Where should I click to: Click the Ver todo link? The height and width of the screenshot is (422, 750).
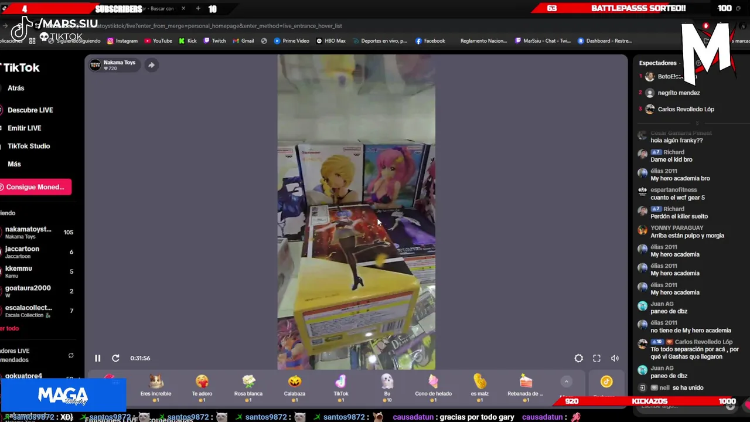click(10, 328)
